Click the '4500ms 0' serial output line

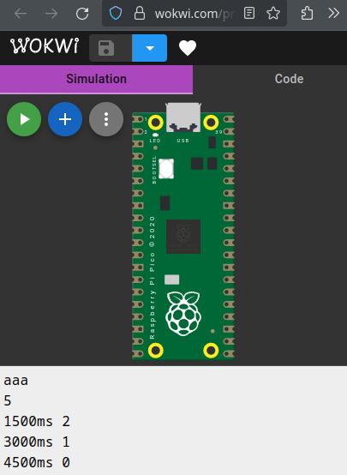(37, 463)
